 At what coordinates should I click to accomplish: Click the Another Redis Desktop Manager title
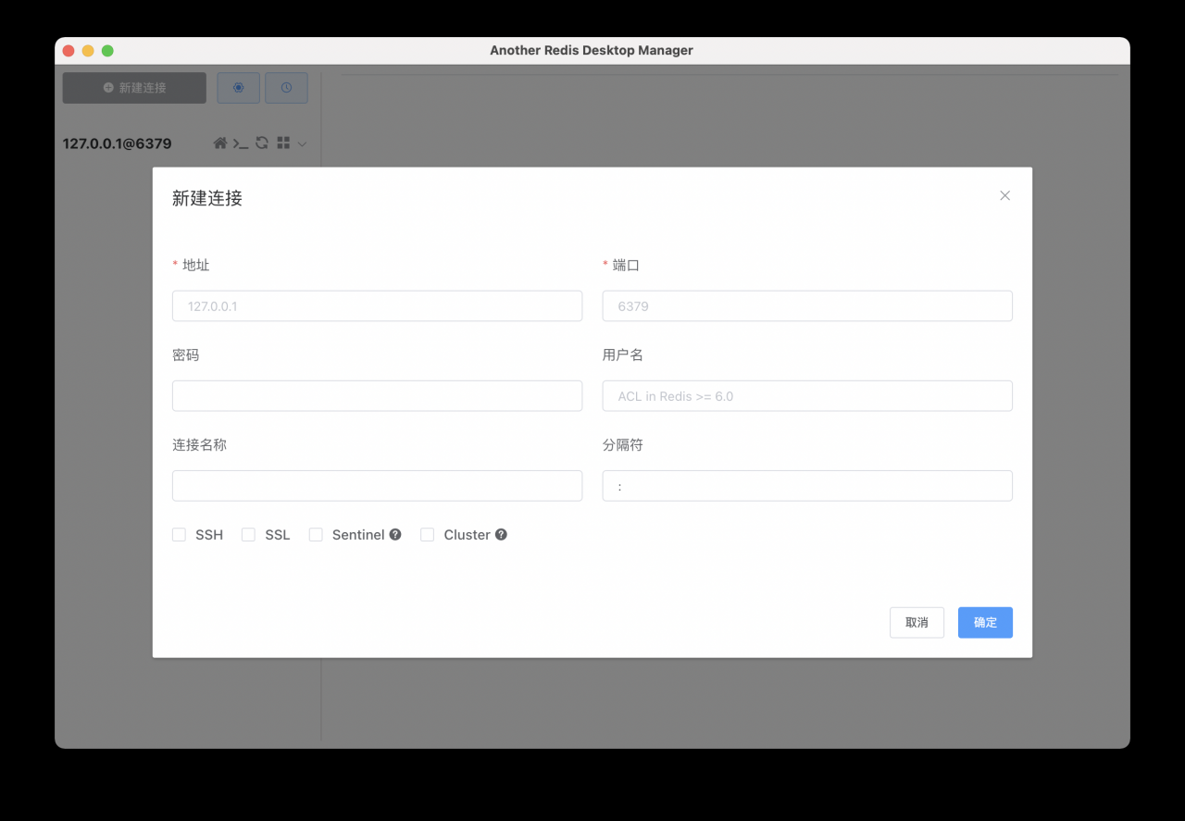[592, 50]
